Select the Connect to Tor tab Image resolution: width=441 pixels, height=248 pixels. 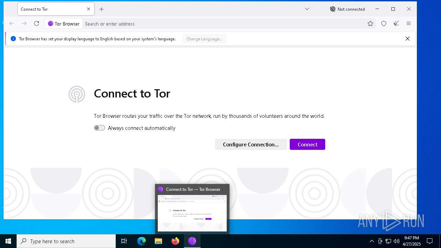click(55, 9)
